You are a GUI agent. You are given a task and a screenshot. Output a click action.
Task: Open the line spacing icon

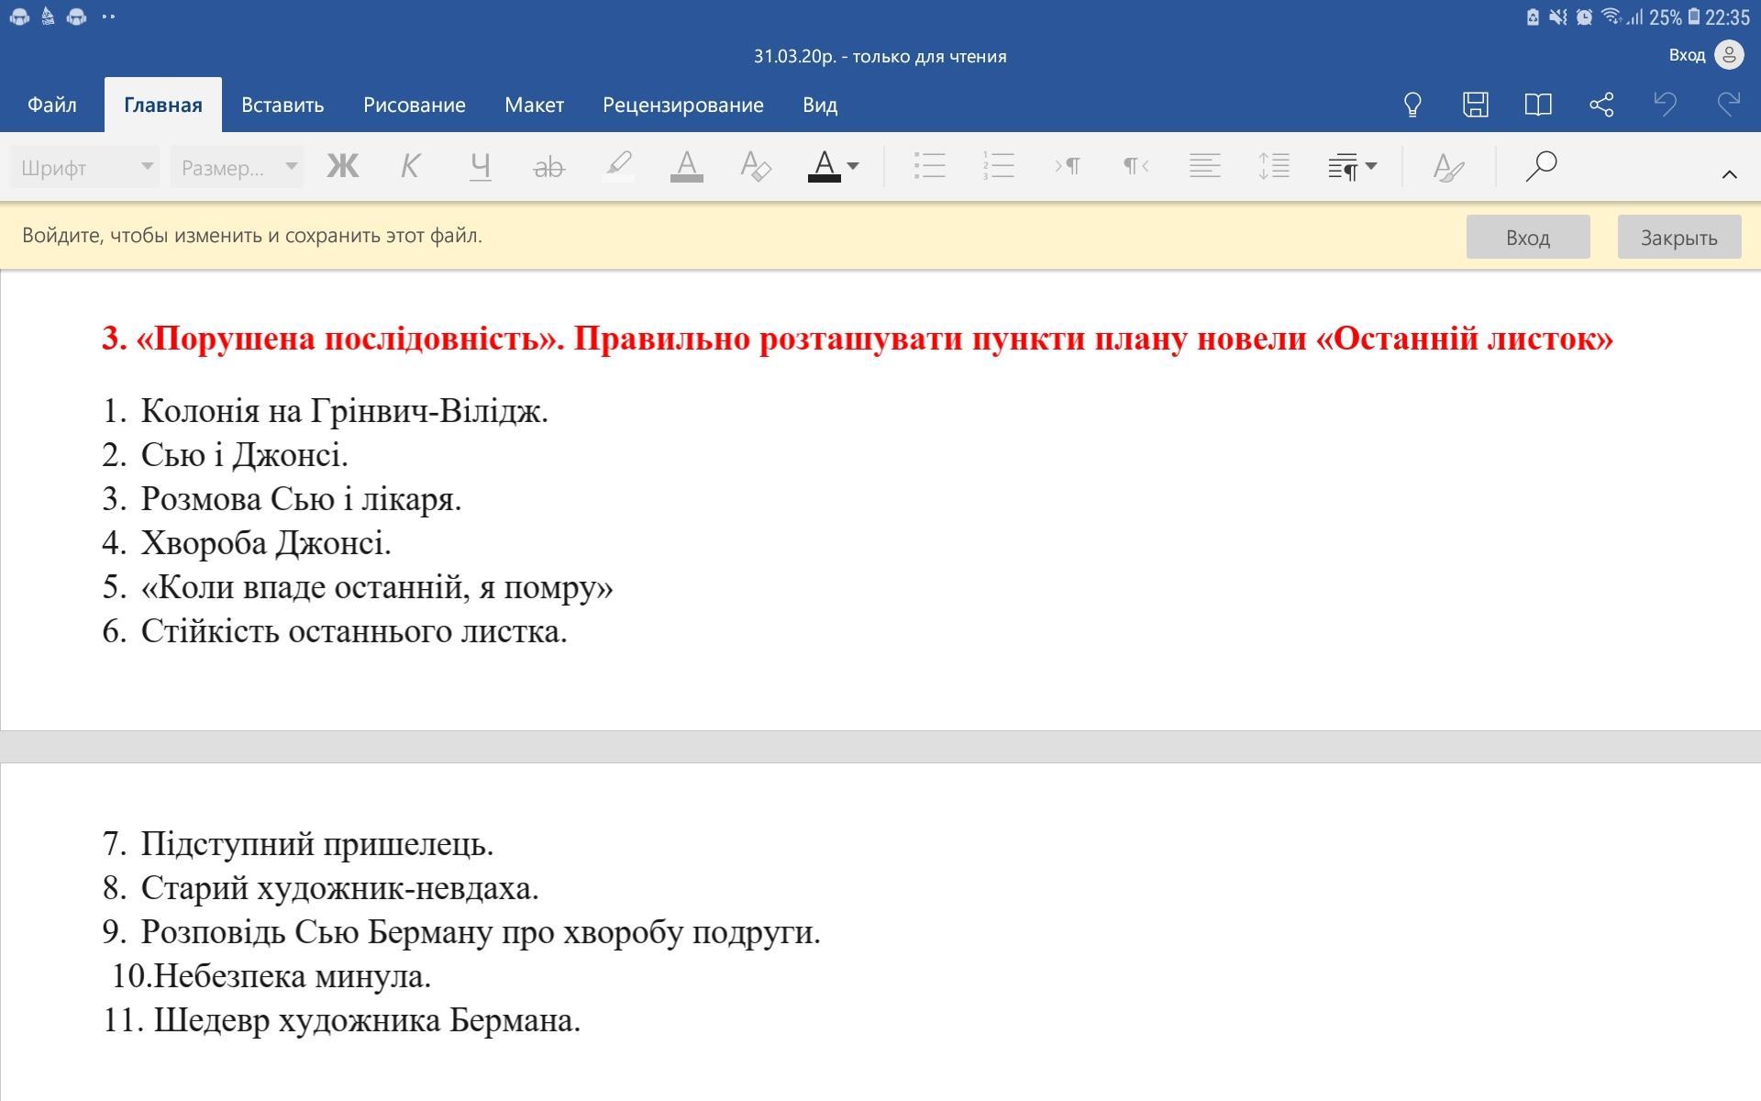[1274, 166]
